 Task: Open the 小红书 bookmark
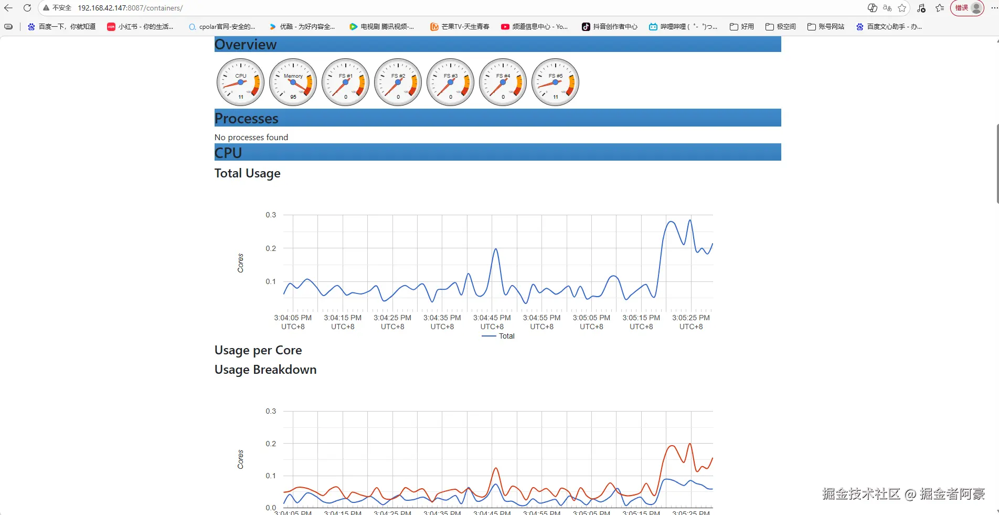(x=140, y=27)
